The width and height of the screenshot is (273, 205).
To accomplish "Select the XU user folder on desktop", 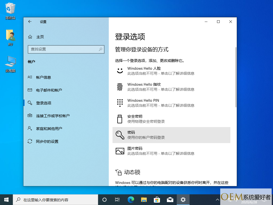I will pos(10,37).
